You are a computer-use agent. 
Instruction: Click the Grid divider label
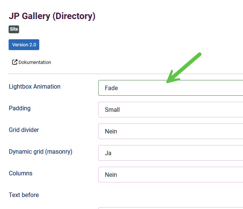click(24, 130)
